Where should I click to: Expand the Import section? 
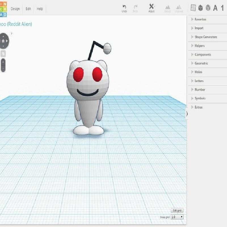click(208, 28)
